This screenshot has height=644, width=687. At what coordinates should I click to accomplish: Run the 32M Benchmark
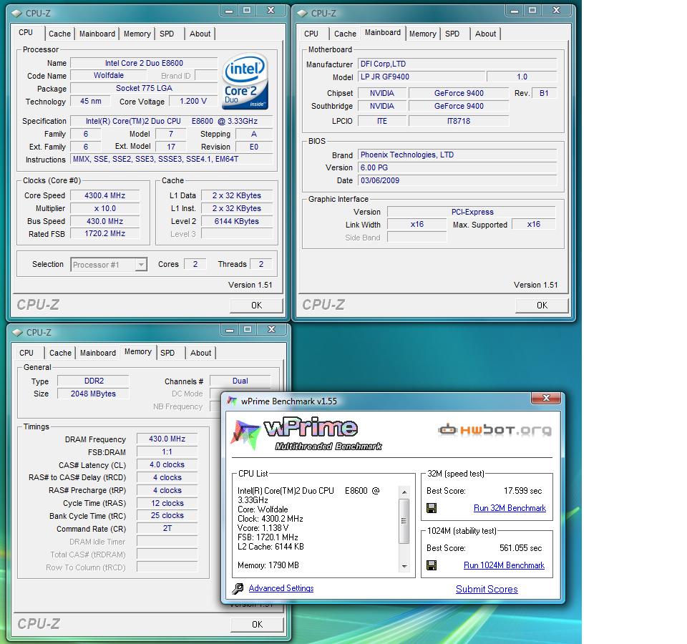coord(510,508)
